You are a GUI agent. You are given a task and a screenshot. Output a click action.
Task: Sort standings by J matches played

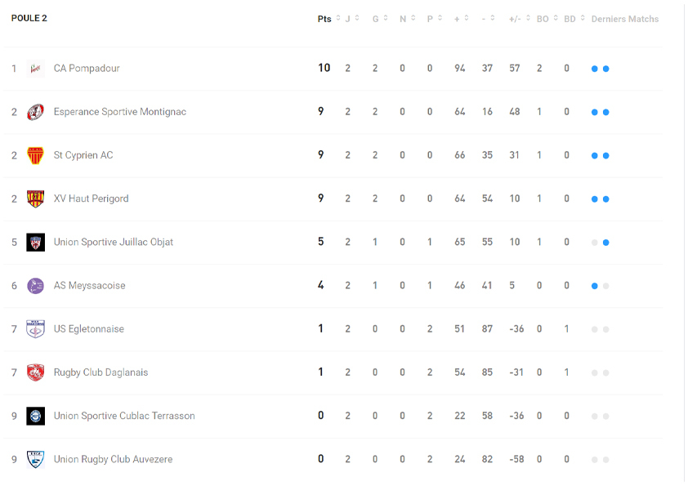pyautogui.click(x=349, y=19)
